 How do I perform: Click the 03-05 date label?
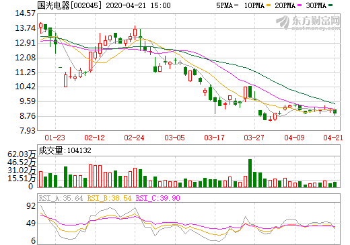(x=174, y=138)
